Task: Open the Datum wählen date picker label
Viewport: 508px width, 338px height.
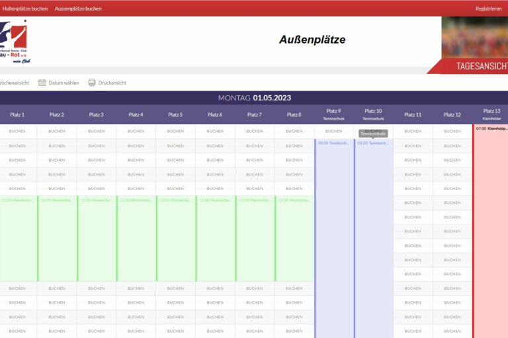Action: pyautogui.click(x=63, y=83)
